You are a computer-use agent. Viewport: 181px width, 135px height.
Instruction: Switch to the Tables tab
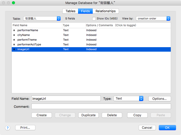70,11
